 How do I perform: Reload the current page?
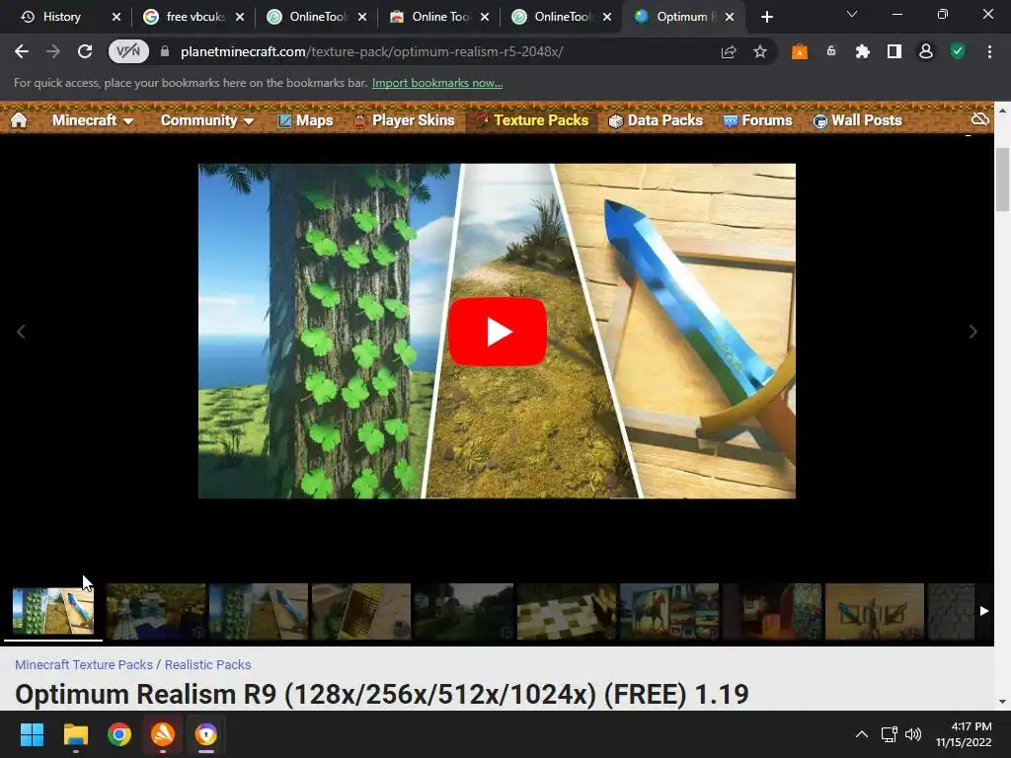pyautogui.click(x=85, y=51)
